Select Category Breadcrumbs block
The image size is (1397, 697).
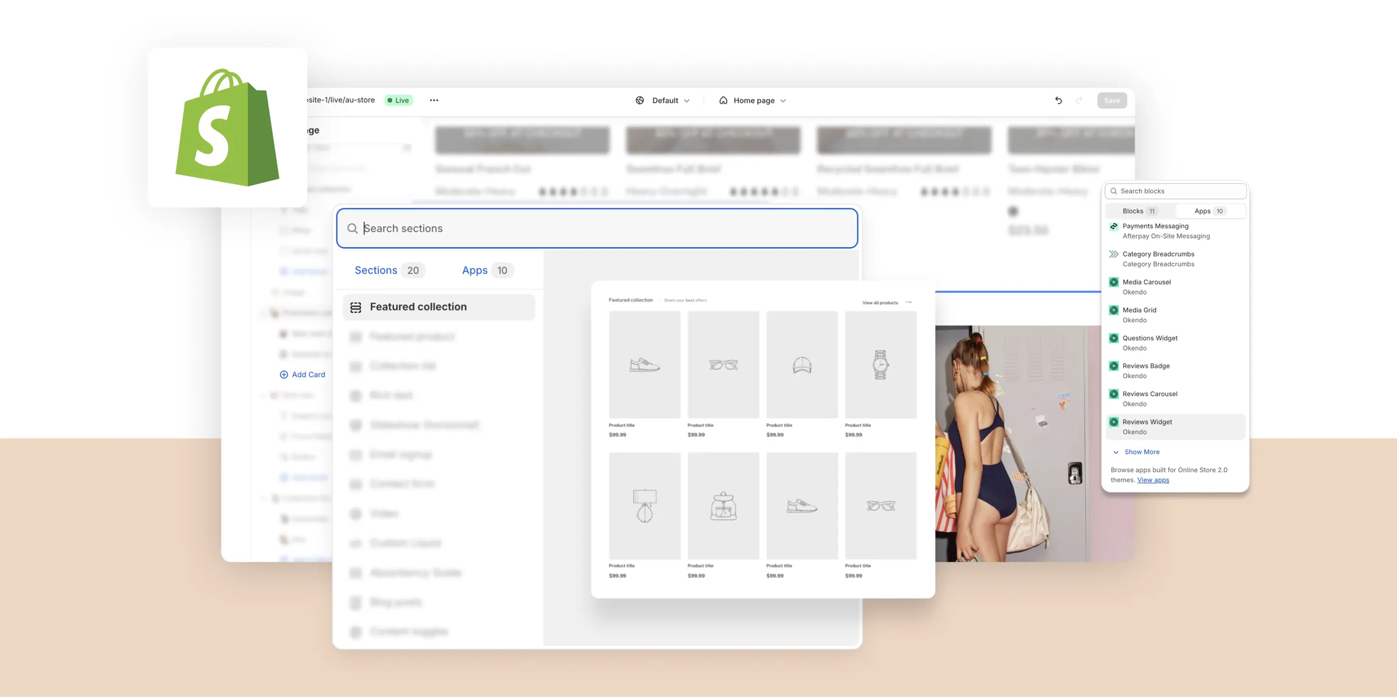[1175, 259]
